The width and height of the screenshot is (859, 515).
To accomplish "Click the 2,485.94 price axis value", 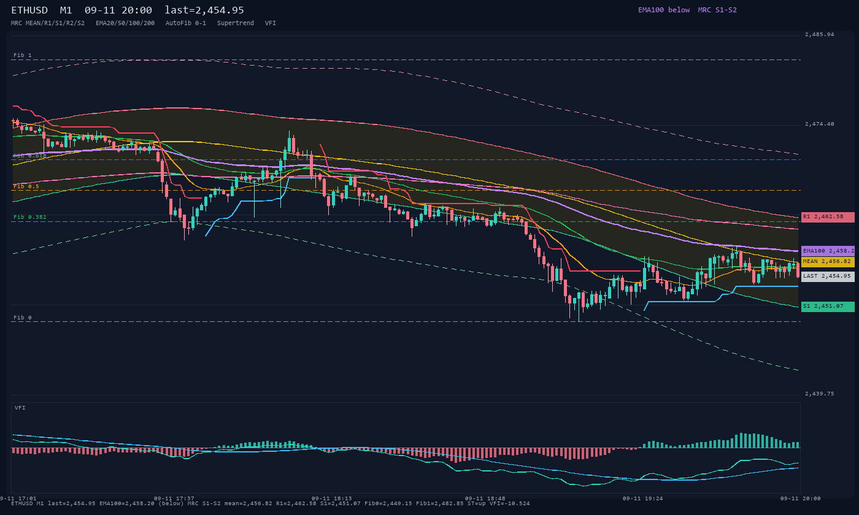I will tap(820, 34).
